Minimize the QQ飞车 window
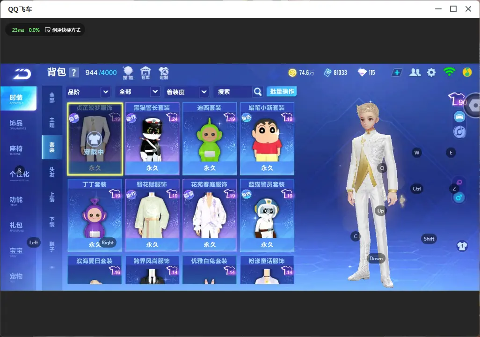480x337 pixels. pyautogui.click(x=438, y=9)
